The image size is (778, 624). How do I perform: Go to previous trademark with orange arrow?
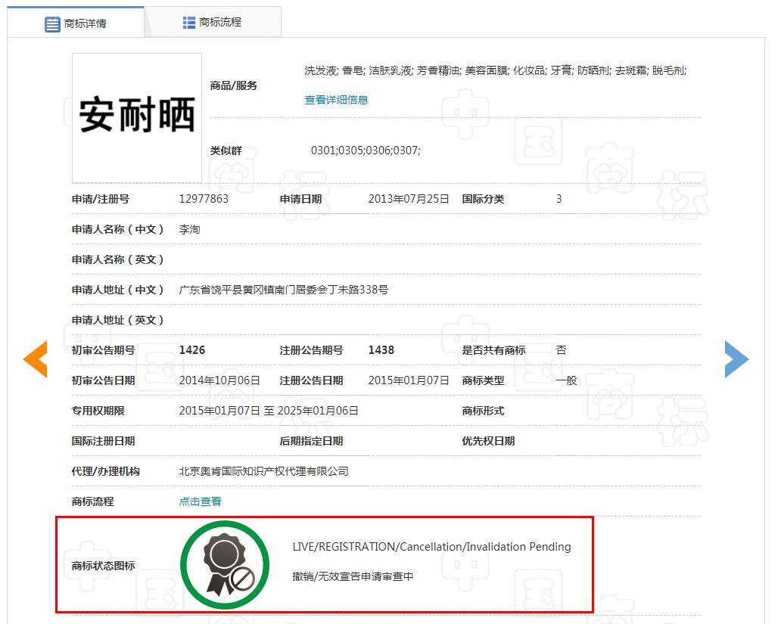click(35, 359)
